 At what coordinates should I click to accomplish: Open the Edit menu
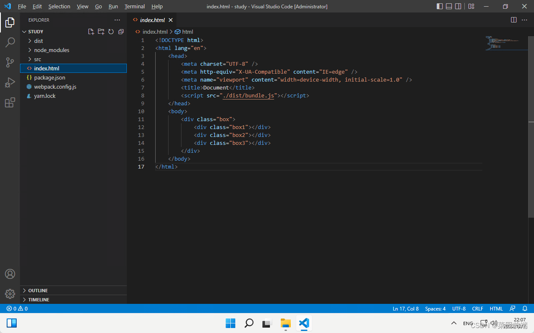point(37,6)
